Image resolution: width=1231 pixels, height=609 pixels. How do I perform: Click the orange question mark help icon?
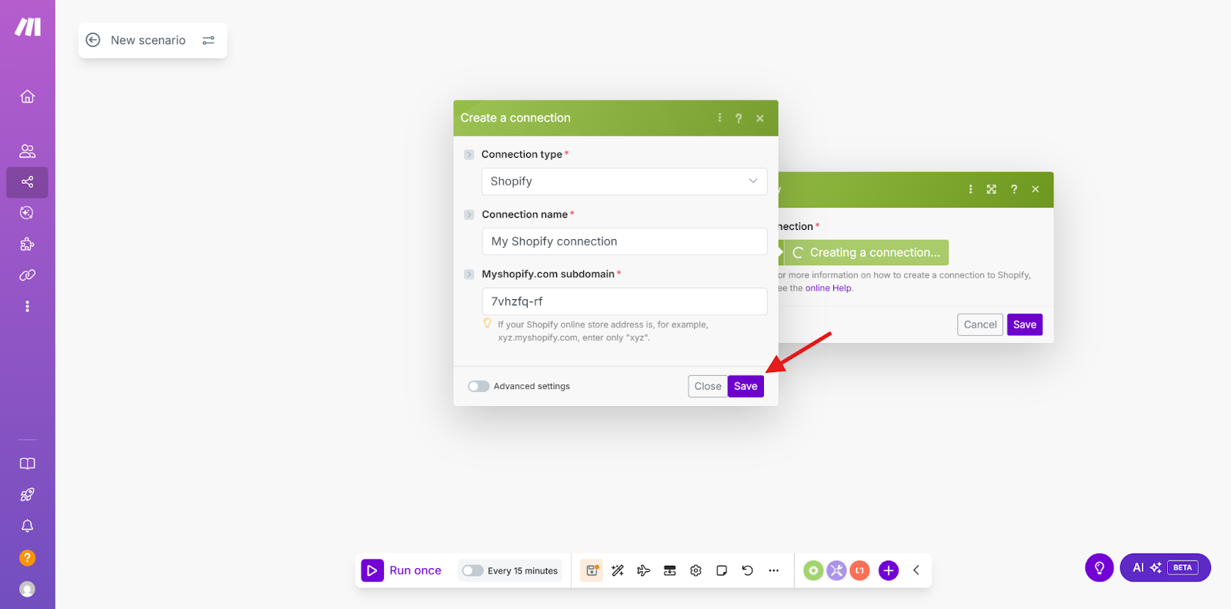tap(28, 557)
